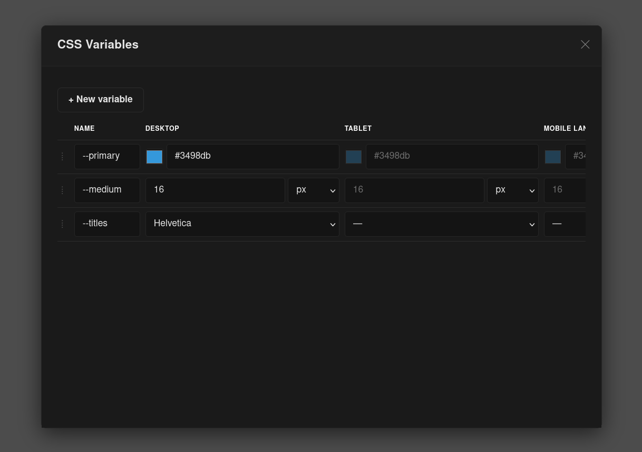
Task: Edit the --primary variable name field
Action: pos(107,157)
